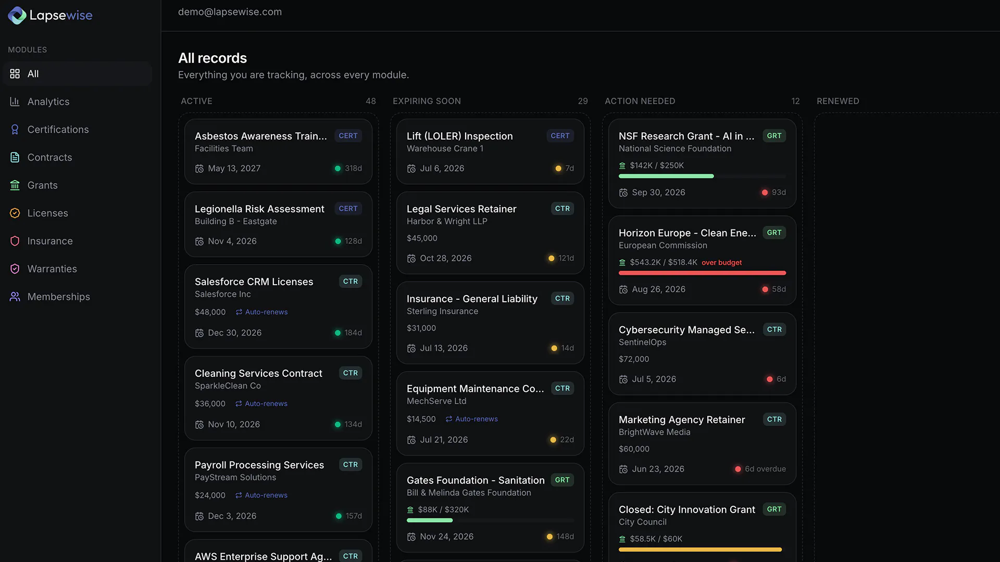
Task: Click the Jul 13, 2026 date
Action: [x=444, y=348]
